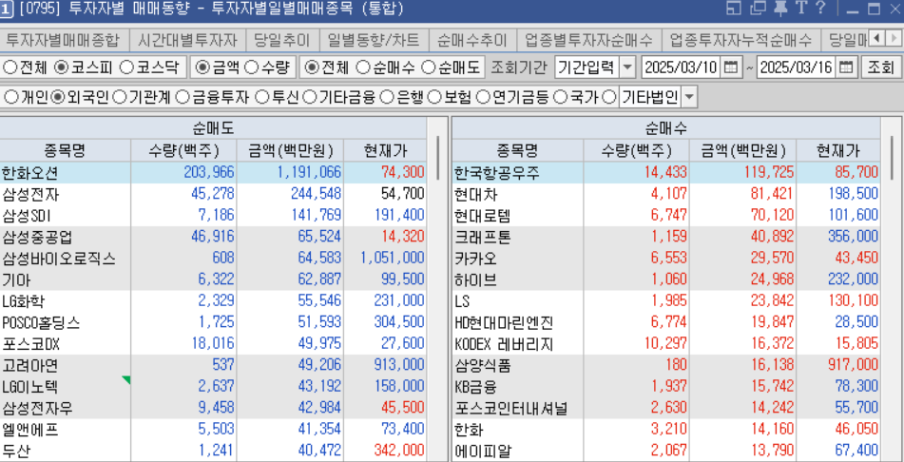Open the 업종투자자누적순매수 tab
904x462 pixels.
pos(741,40)
